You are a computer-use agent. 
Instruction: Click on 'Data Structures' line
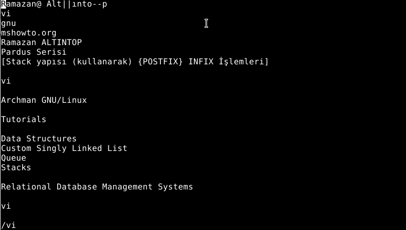39,139
